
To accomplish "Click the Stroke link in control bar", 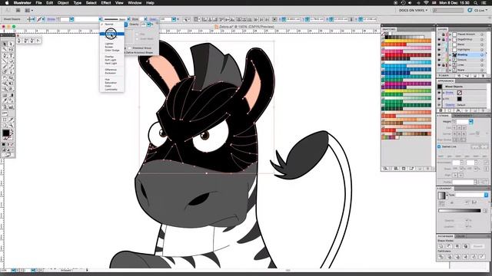I will [52, 19].
